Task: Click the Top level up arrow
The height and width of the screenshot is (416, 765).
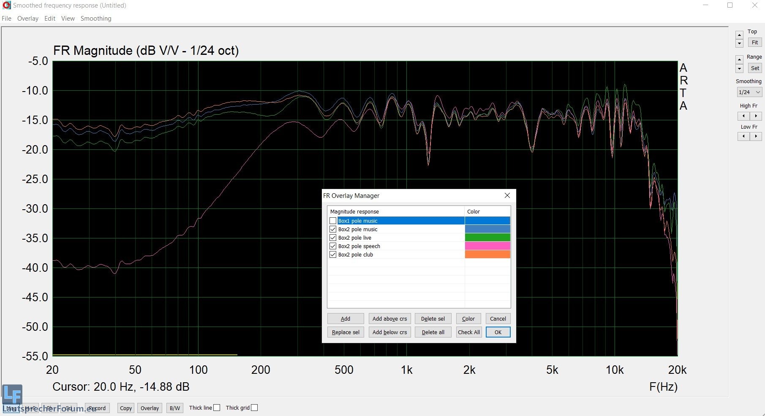Action: [739, 35]
